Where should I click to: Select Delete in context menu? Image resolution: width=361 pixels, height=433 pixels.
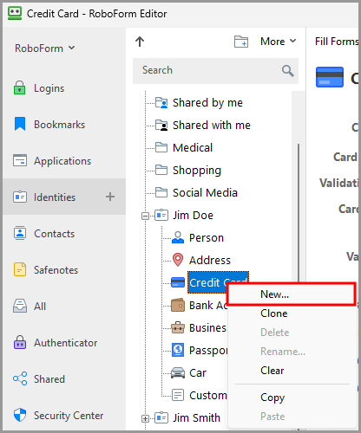pyautogui.click(x=292, y=333)
